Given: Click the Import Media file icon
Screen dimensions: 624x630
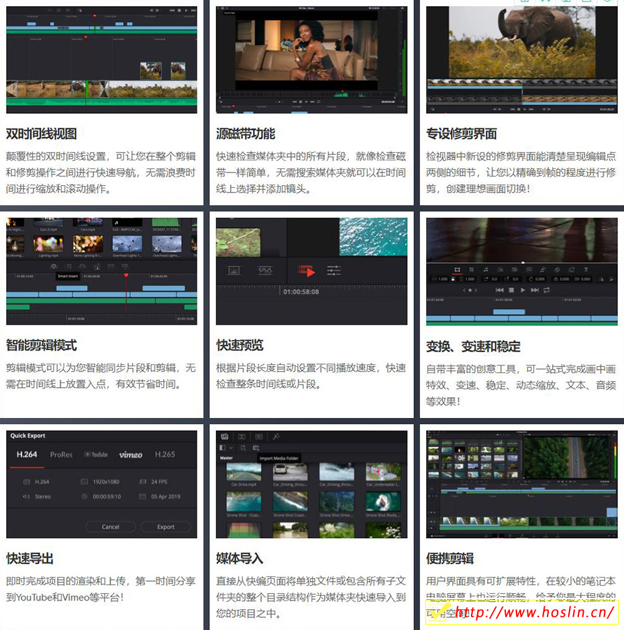Looking at the screenshot, I should pos(243,448).
